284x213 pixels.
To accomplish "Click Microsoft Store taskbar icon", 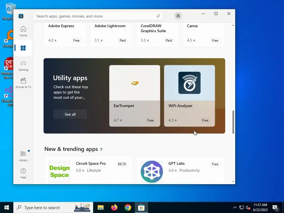I will click(x=141, y=207).
